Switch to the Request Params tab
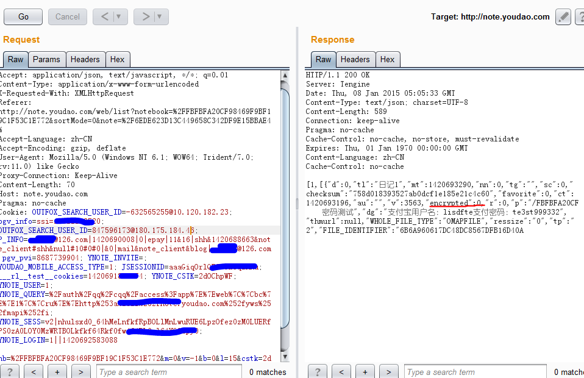 pos(46,60)
